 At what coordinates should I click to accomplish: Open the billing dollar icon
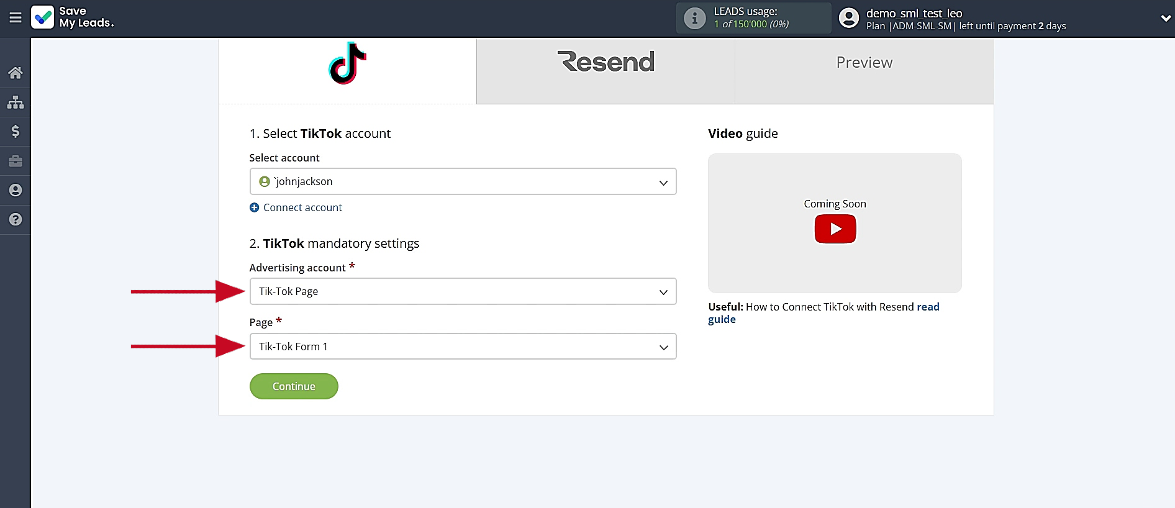coord(16,131)
